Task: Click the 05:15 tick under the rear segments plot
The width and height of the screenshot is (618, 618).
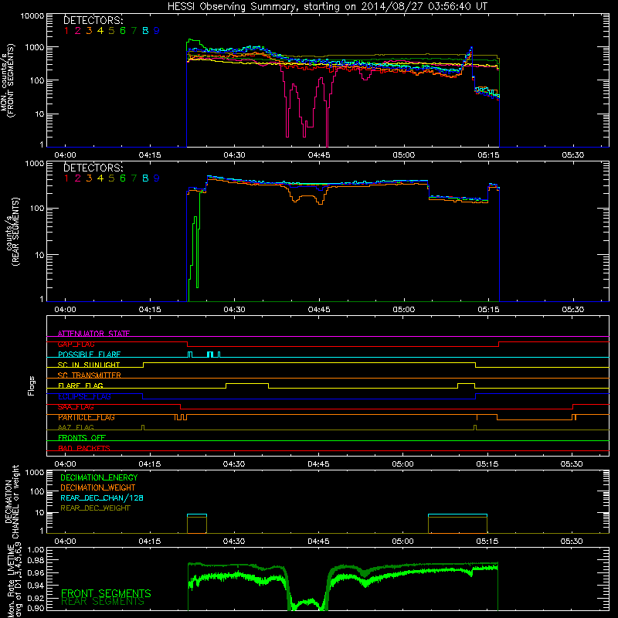Action: coord(488,310)
